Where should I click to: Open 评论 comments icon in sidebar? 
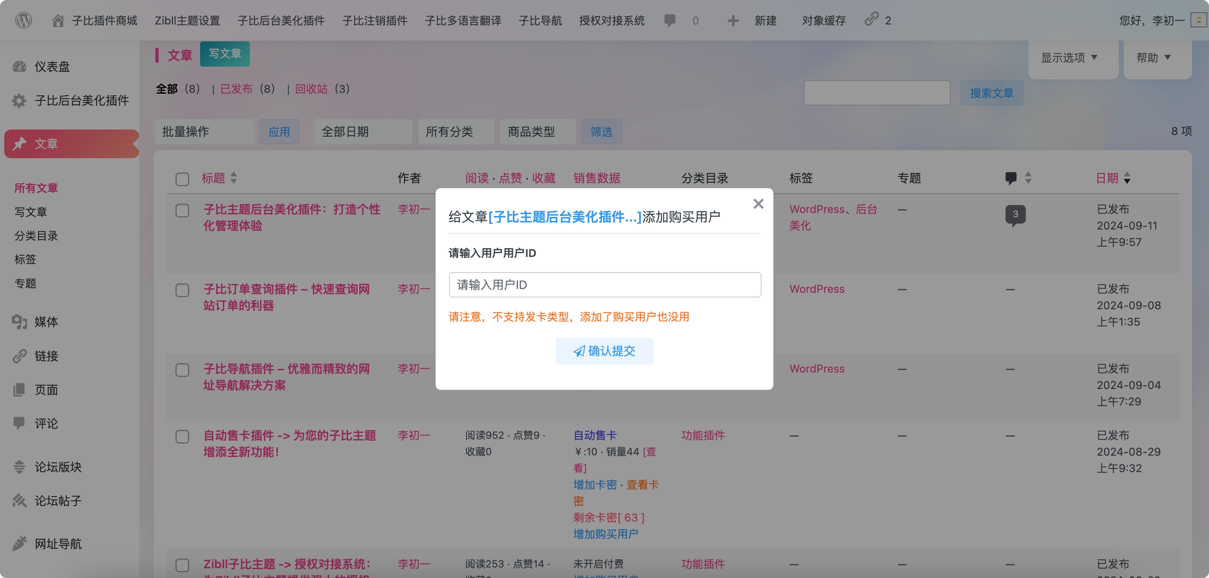coord(19,424)
